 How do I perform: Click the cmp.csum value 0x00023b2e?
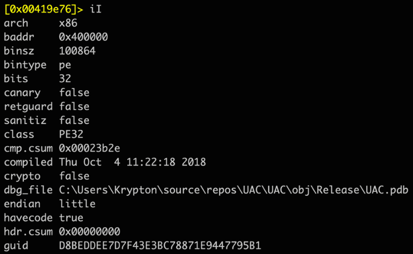(89, 148)
